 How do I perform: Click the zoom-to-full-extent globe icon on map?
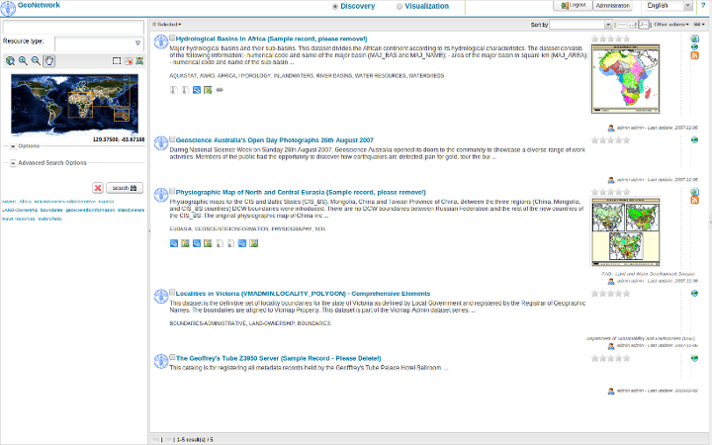click(10, 60)
